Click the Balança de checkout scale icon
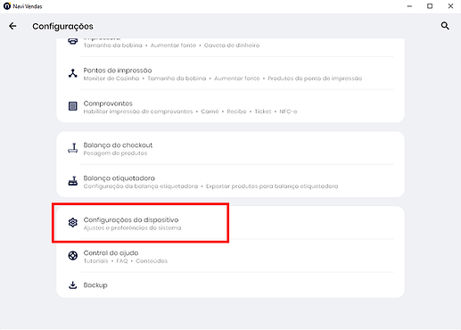 (x=73, y=148)
